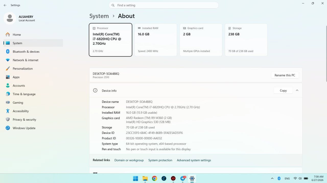The height and width of the screenshot is (183, 327).
Task: Select the Installed RAM card
Action: 156,40
